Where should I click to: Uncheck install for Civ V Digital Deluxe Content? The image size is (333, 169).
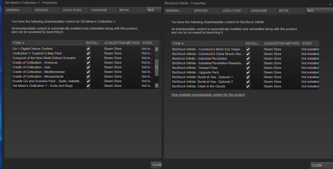(x=89, y=49)
